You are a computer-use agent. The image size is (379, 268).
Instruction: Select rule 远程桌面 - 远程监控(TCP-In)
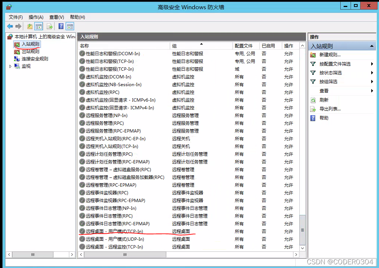[114, 247]
